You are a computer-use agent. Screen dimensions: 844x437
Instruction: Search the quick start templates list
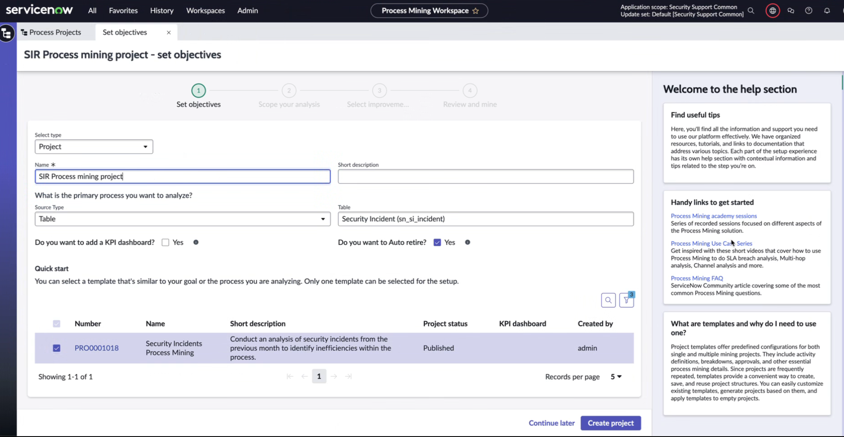(x=608, y=300)
